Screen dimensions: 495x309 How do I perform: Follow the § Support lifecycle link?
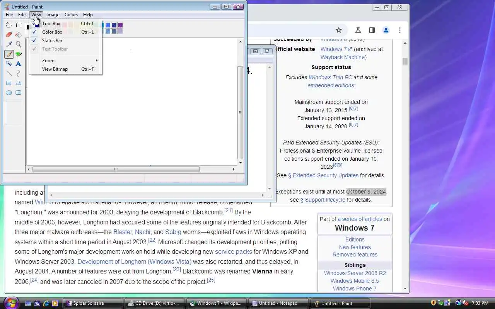tap(323, 200)
